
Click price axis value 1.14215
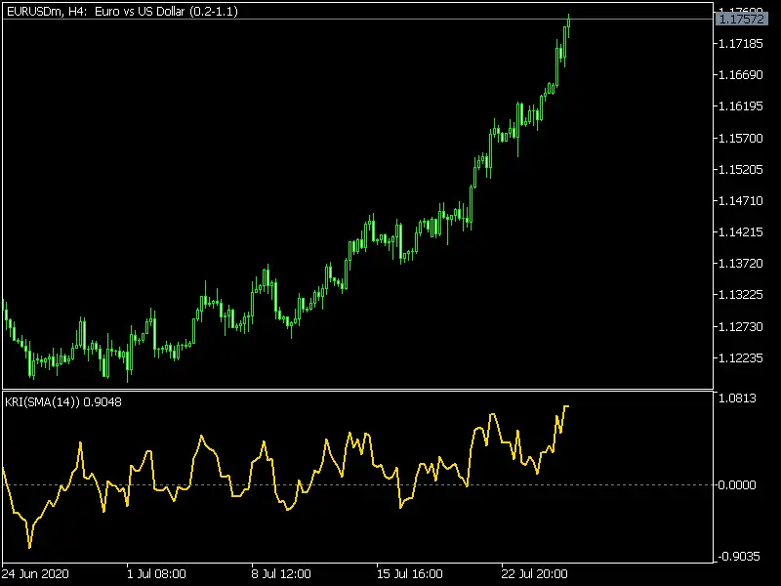coord(741,232)
